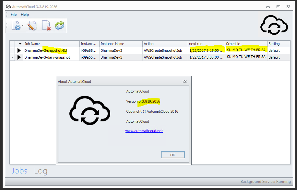Click the Delete Job icon
Screen dimensions: 297x190
tap(46, 26)
